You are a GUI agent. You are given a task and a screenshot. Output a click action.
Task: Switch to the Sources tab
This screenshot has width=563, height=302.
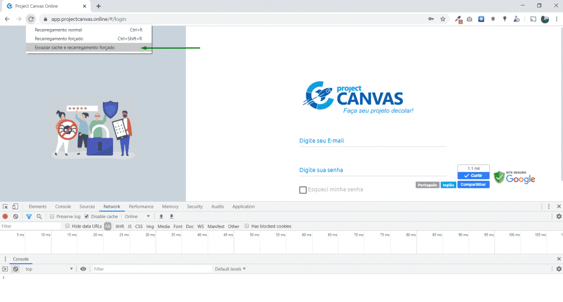click(87, 207)
